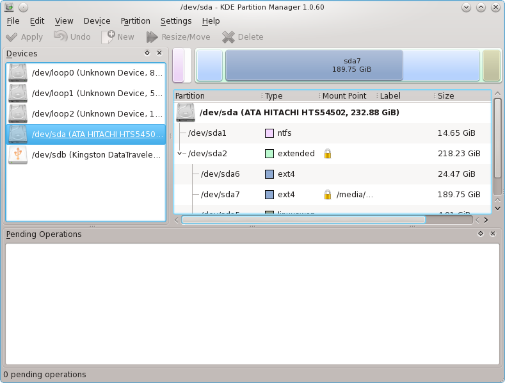
Task: Select the /dev/loop1 disk icon
Action: pos(18,93)
